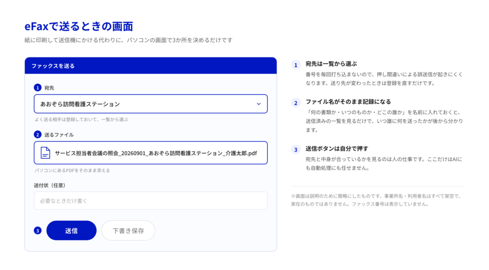This screenshot has height=270, width=489.
Task: Click the 下書き保存 button
Action: pyautogui.click(x=128, y=231)
